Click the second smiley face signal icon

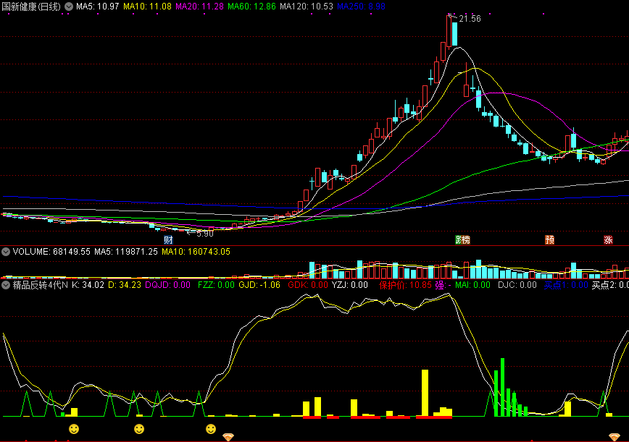(139, 429)
